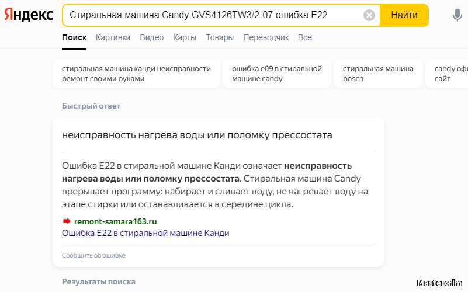The height and width of the screenshot is (292, 468).
Task: Open the remont-samara163.ru source link
Action: click(115, 221)
